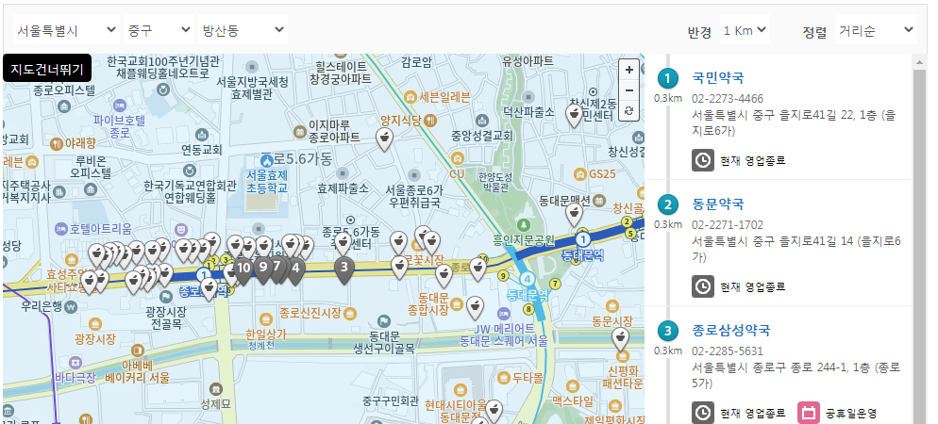
Task: Open the 1 Km radius dropdown
Action: click(745, 30)
